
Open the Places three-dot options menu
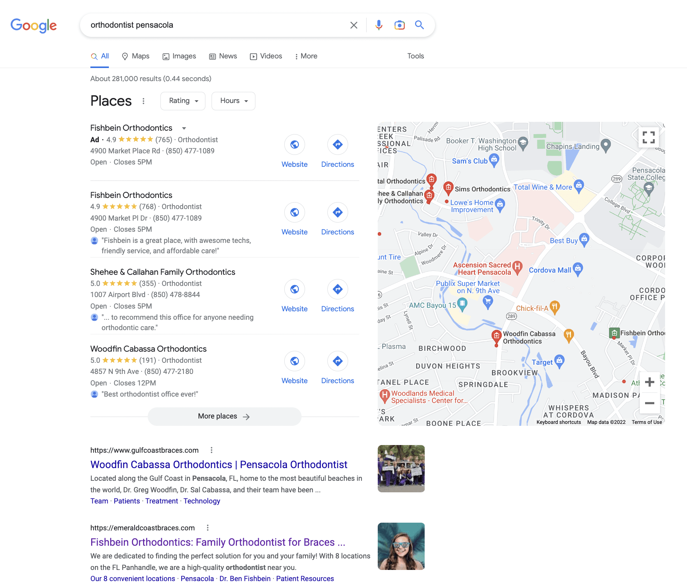[x=143, y=101]
